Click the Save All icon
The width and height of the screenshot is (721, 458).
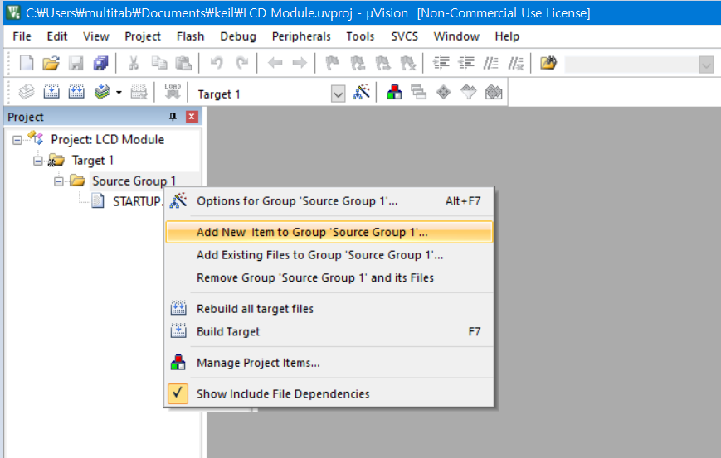(x=100, y=63)
